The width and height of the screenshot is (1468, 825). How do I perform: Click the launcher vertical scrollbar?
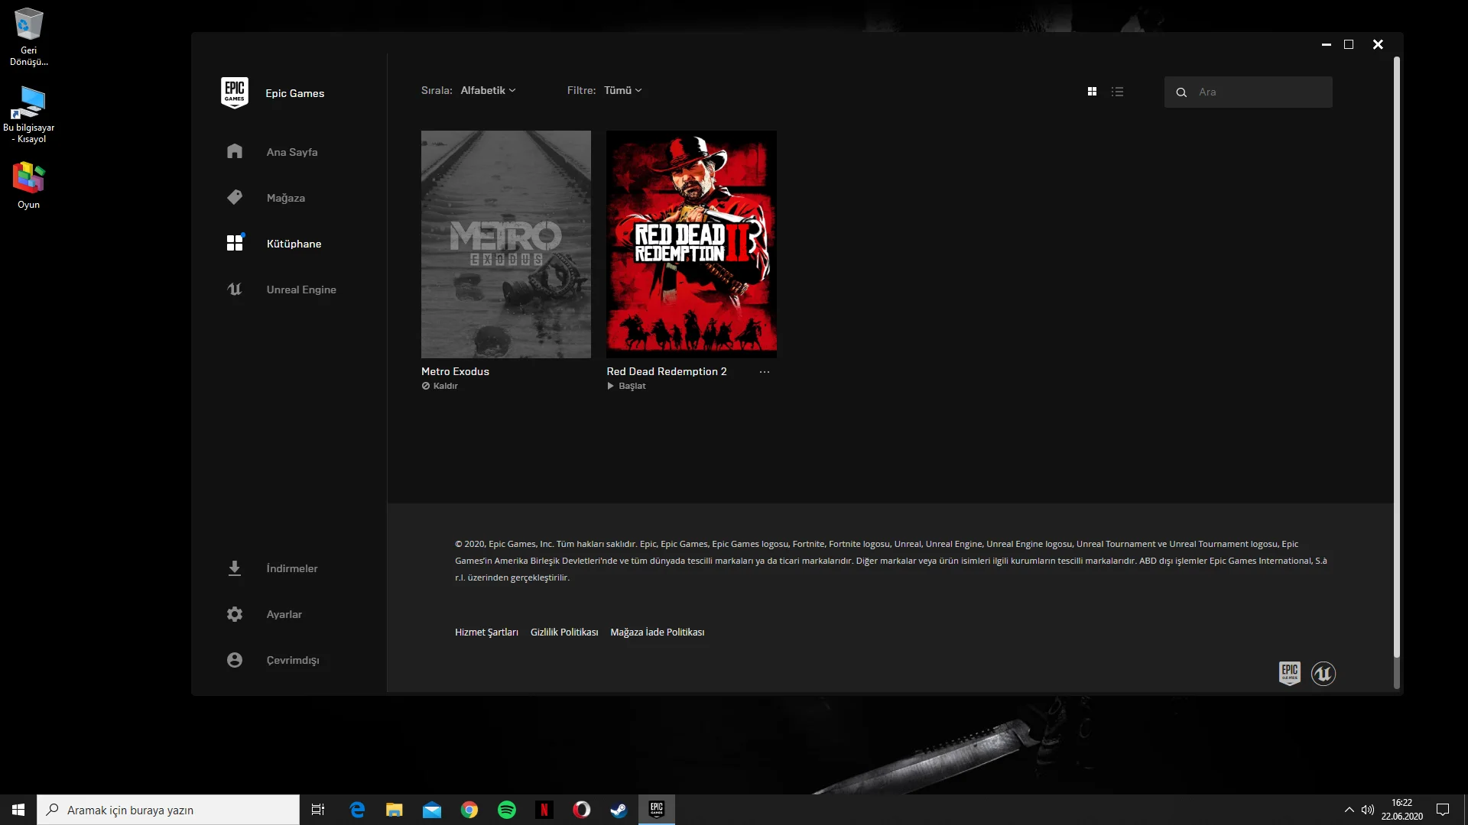[x=1396, y=357]
